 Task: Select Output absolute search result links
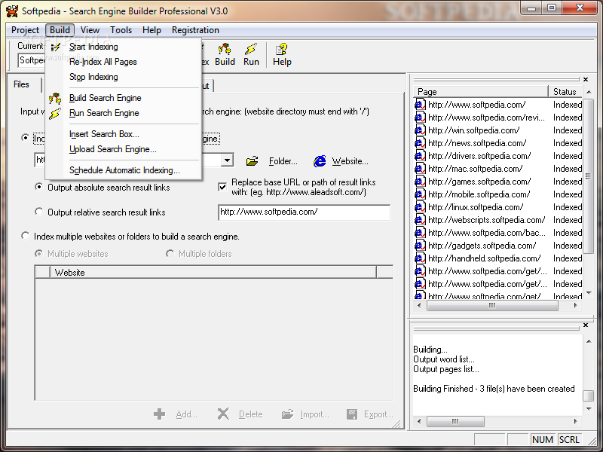(38, 187)
